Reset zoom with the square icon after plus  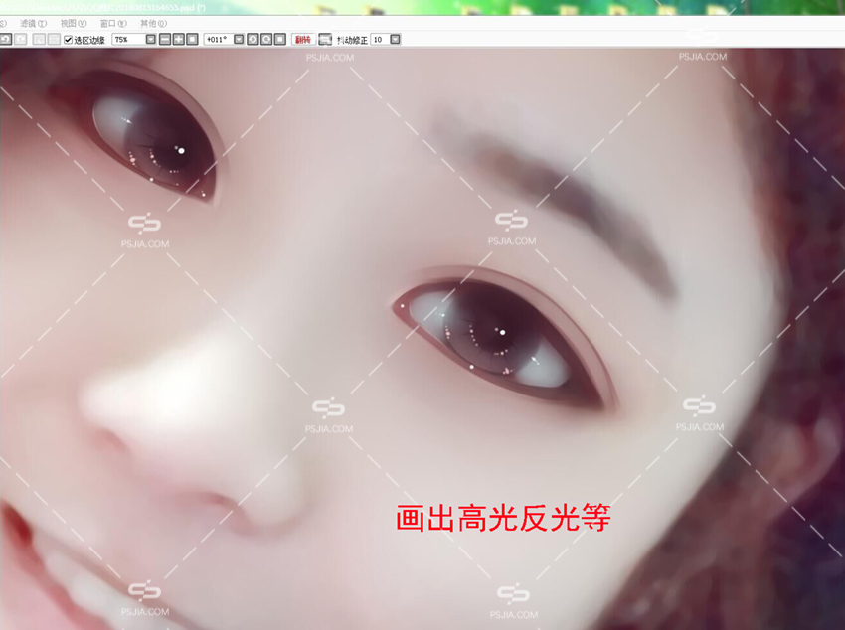click(193, 40)
